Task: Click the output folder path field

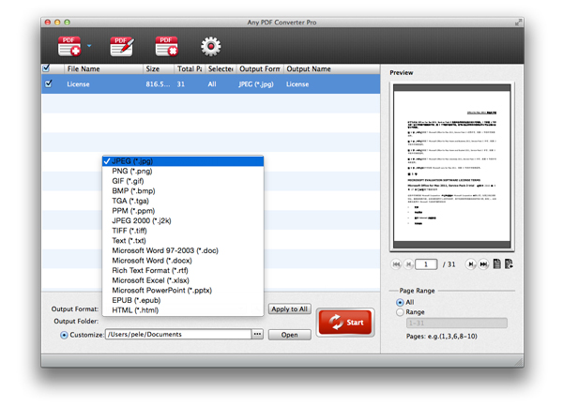Action: [x=178, y=334]
